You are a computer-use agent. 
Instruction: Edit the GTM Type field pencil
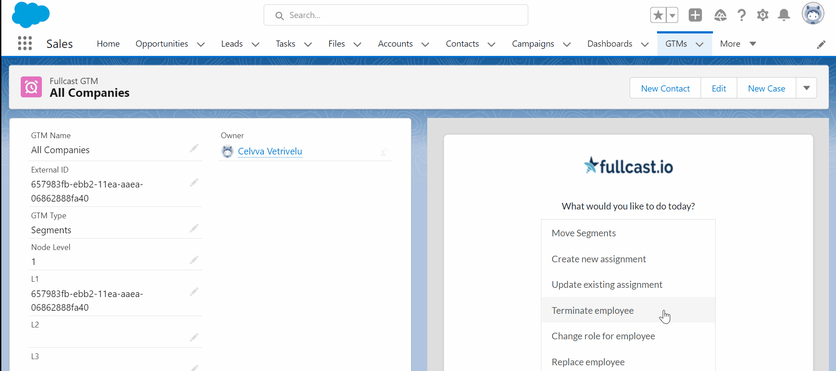(x=194, y=228)
